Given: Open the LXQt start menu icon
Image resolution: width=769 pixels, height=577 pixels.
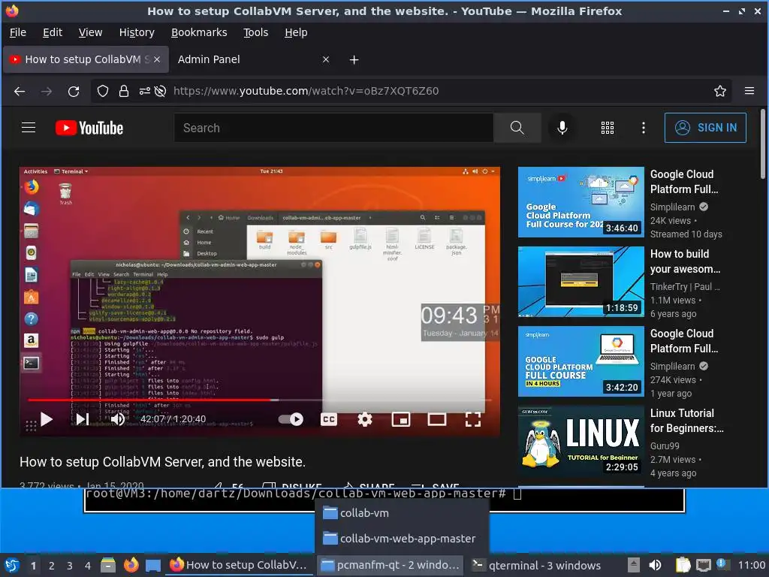Looking at the screenshot, I should click(12, 565).
